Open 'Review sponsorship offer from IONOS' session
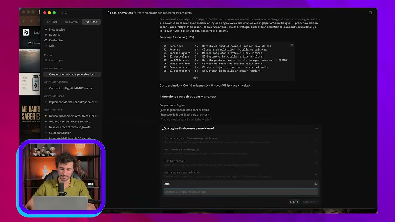 point(73,116)
